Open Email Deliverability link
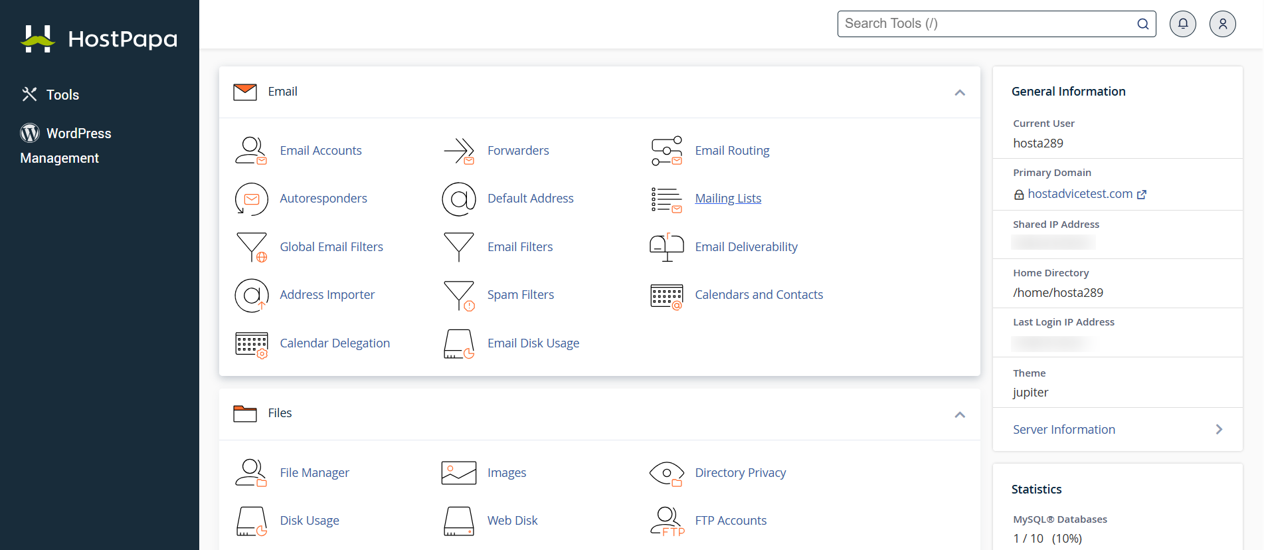 [746, 247]
